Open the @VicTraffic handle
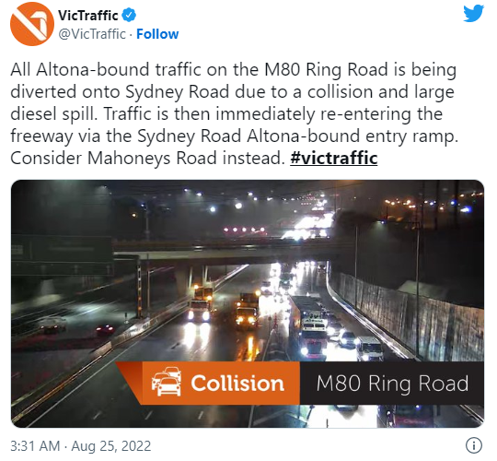This screenshot has width=497, height=461. (x=92, y=34)
